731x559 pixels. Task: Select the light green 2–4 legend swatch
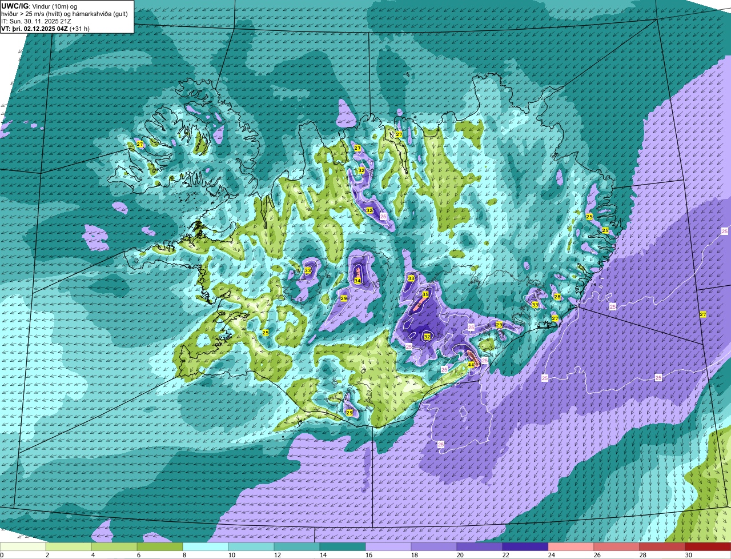(69, 546)
